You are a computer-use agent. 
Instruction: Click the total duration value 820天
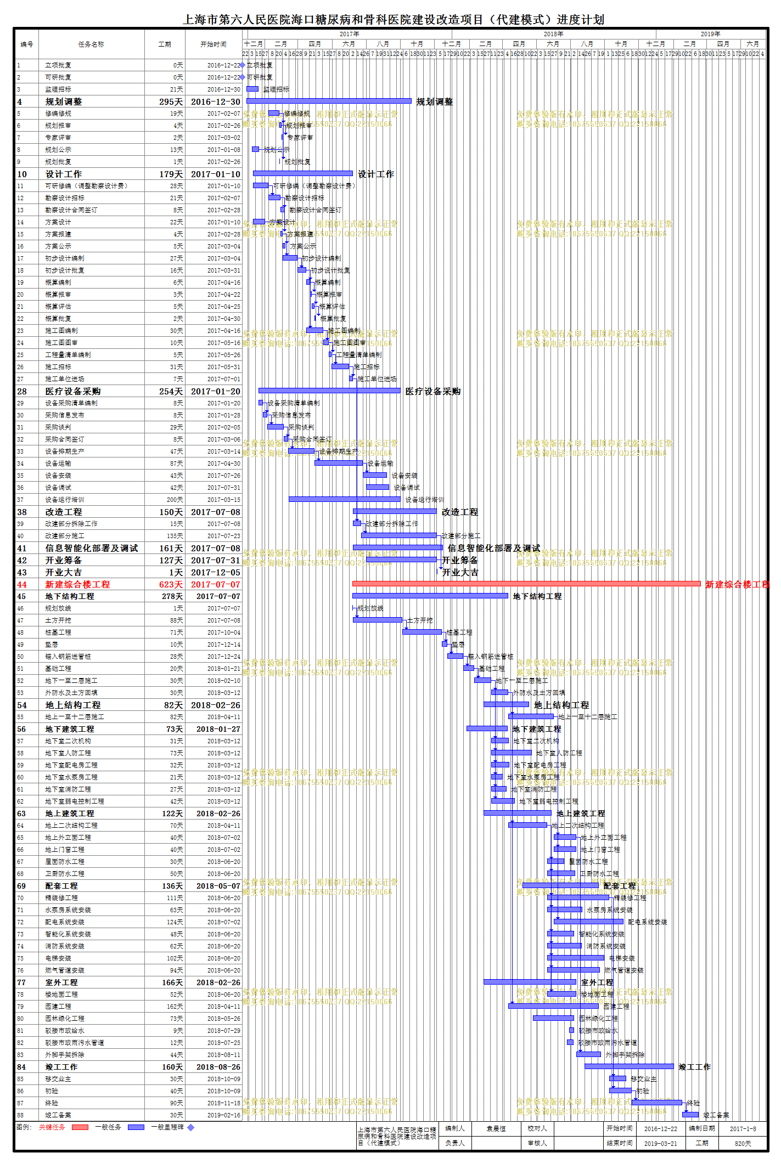tap(743, 1143)
